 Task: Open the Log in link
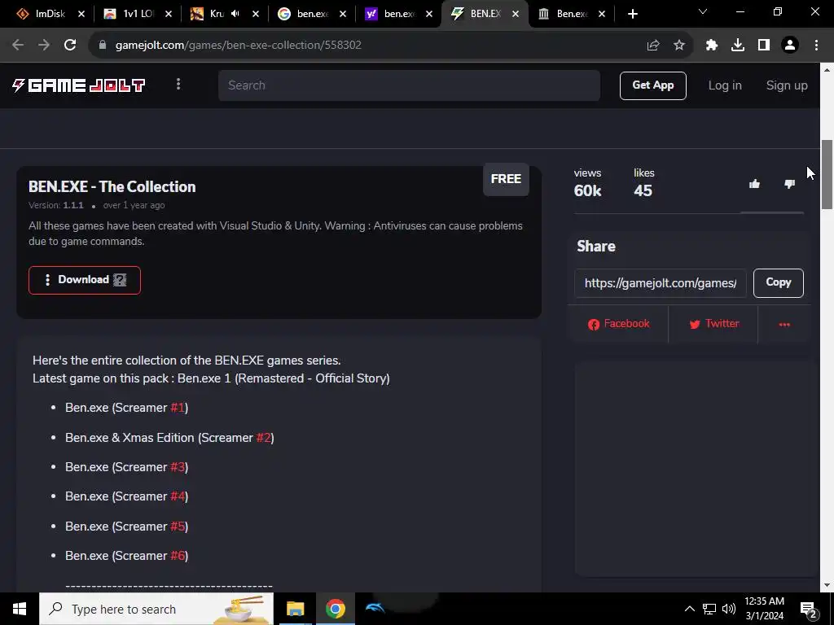[x=724, y=85]
